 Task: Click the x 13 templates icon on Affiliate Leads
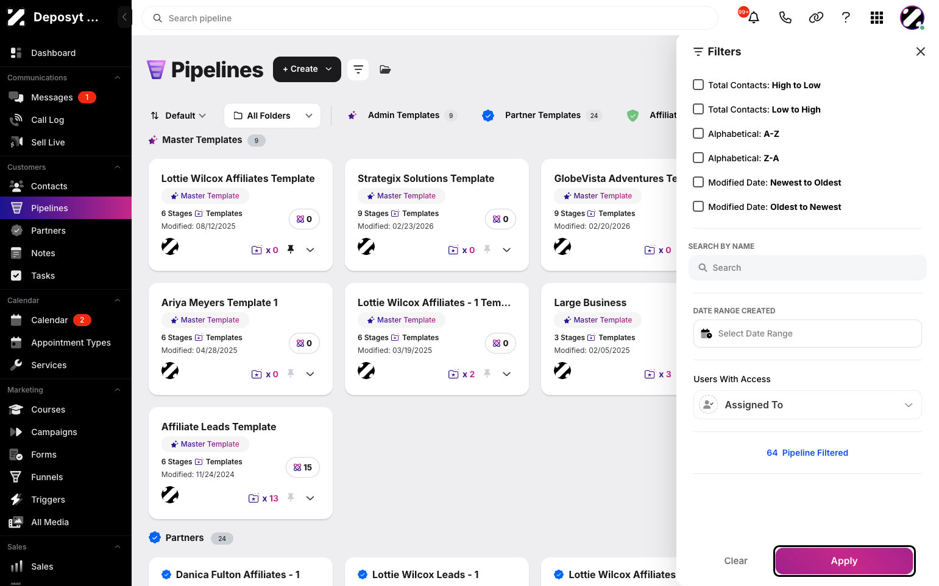pos(263,498)
